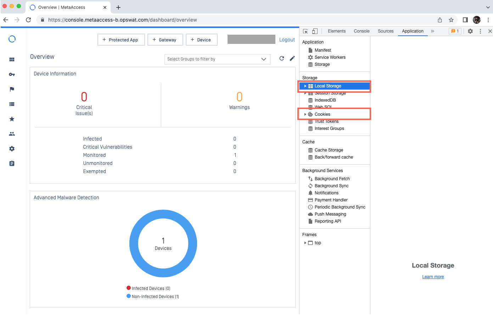Viewport: 493px width, 320px height.
Task: Open the star icon in sidebar
Action: coord(12,119)
